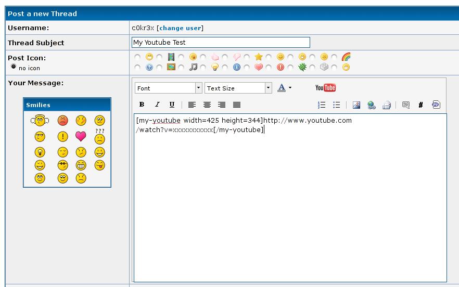Click the 'Post a new Thread' title bar
Screen dimensions: 459x287
coord(232,14)
